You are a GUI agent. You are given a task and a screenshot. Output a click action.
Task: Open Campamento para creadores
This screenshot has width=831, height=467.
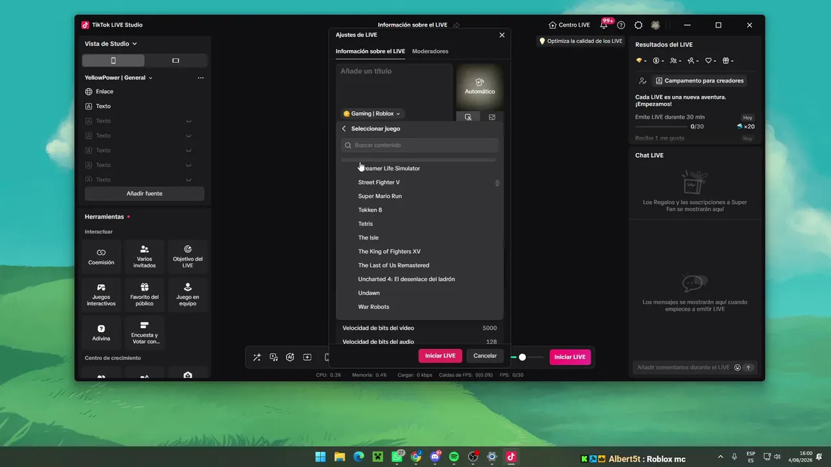tap(699, 81)
